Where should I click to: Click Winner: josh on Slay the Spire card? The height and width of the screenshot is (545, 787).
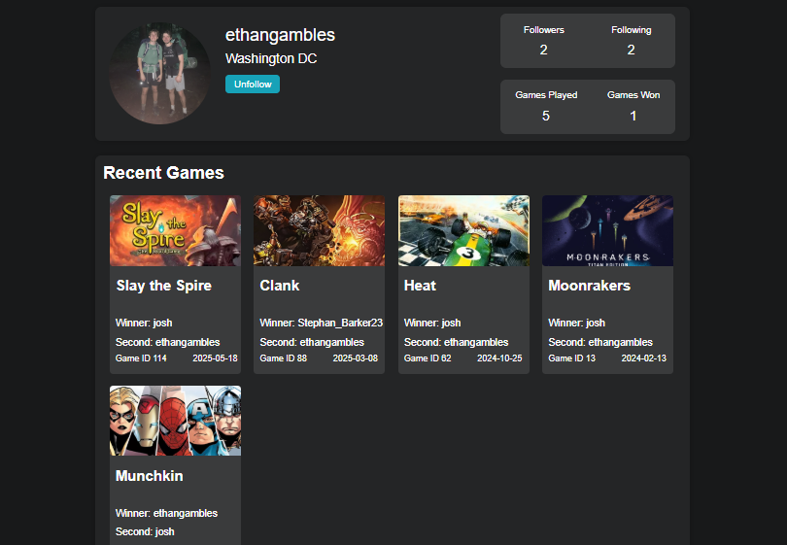(x=144, y=323)
